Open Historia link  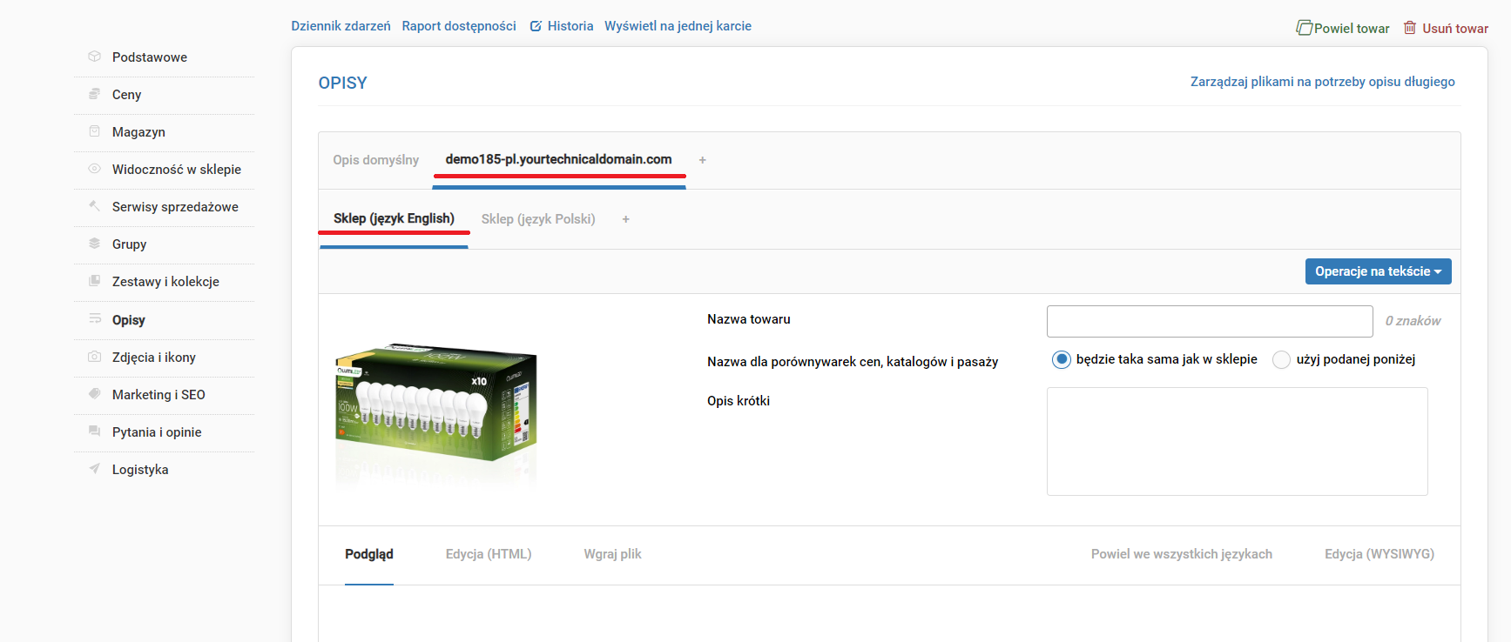570,26
